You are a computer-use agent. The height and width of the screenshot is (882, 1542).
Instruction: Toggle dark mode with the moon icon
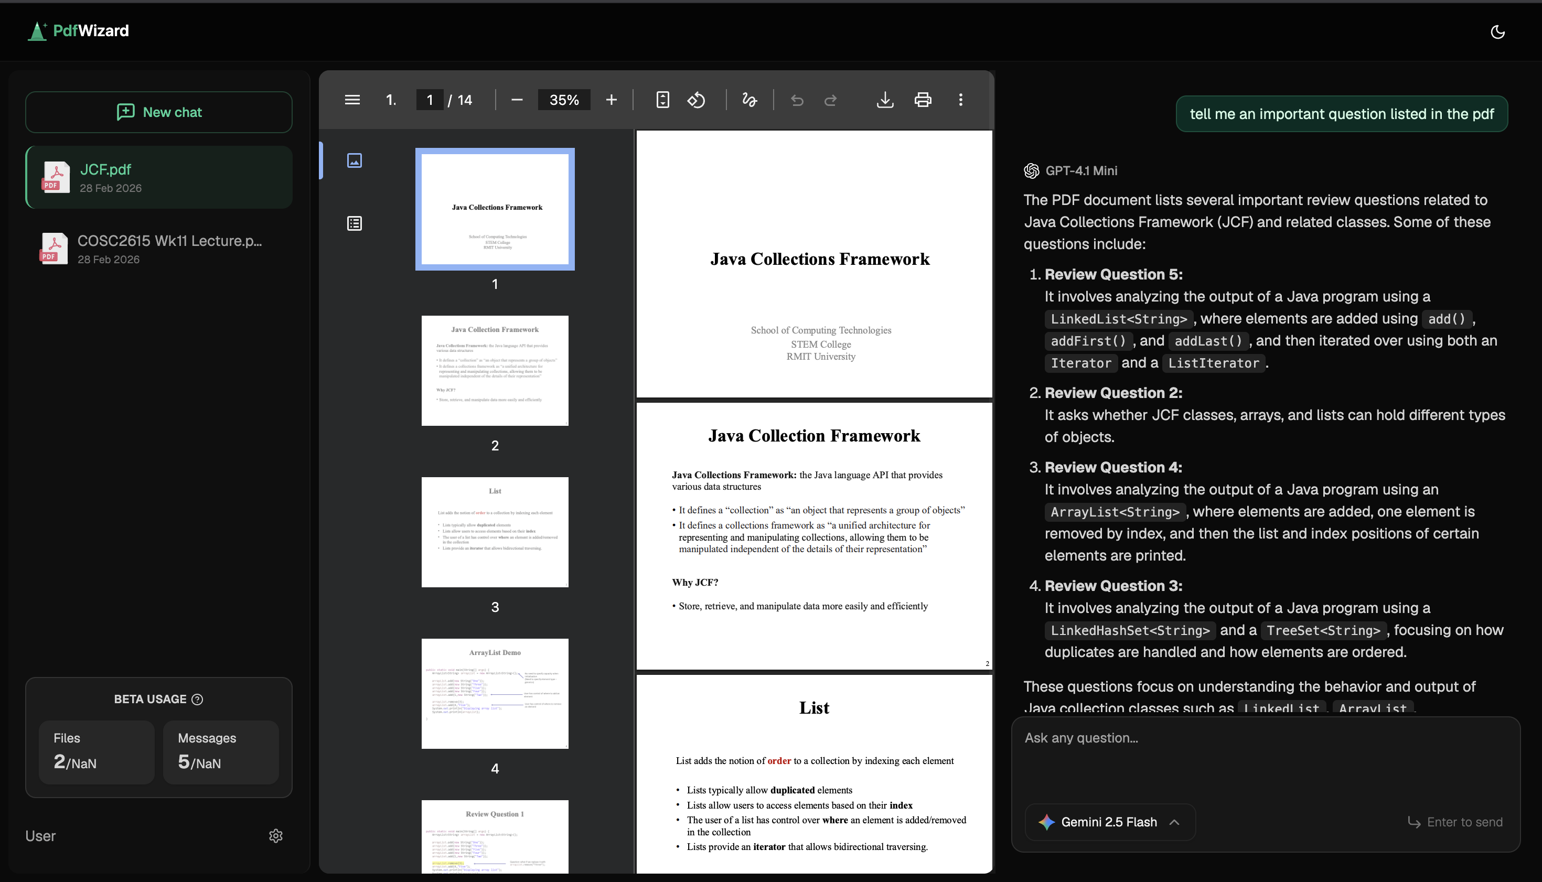click(1498, 31)
